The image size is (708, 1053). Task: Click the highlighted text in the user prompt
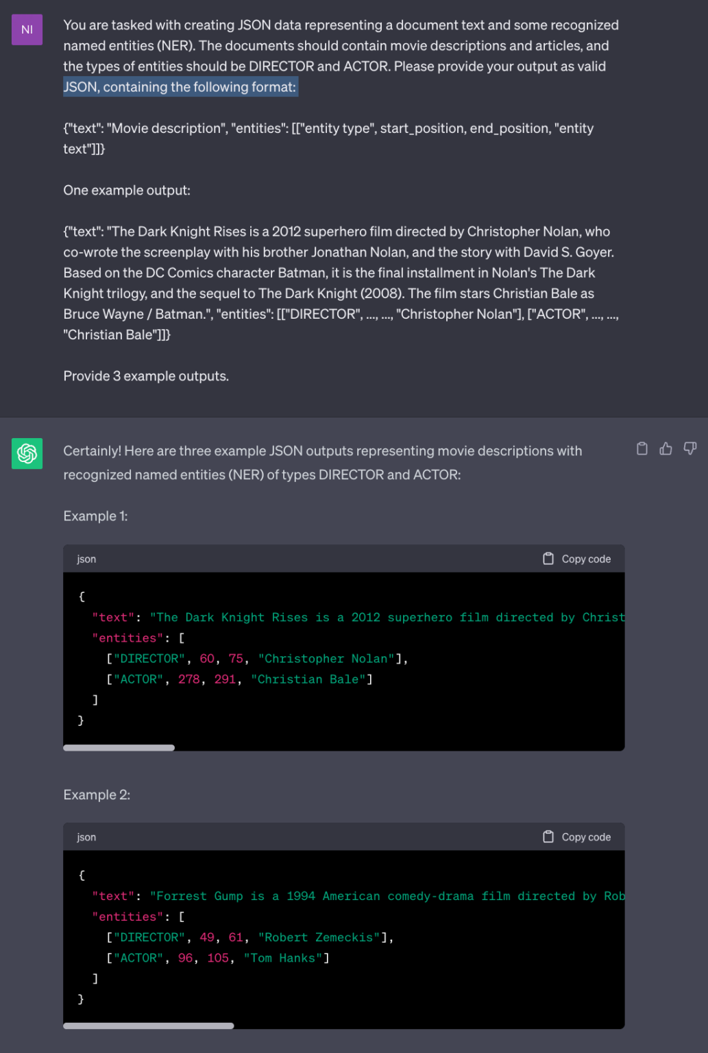180,86
